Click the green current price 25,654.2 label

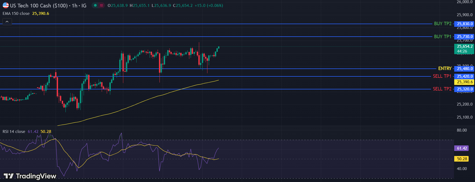(465, 49)
